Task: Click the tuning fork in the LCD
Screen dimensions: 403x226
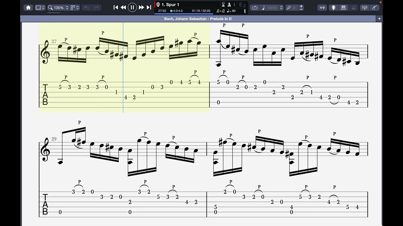Action: [245, 11]
